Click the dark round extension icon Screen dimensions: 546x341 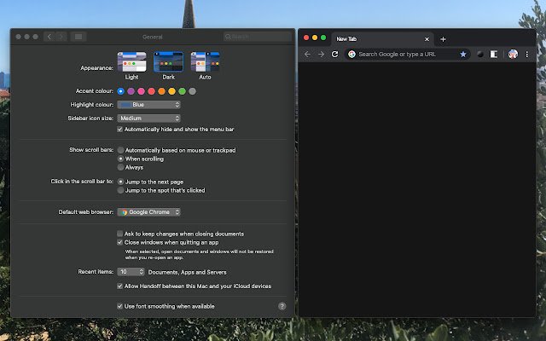(x=480, y=55)
